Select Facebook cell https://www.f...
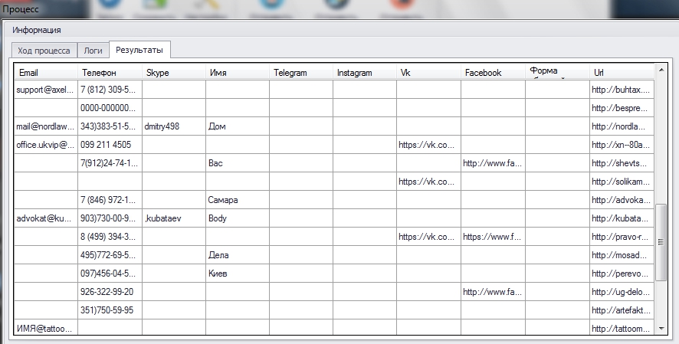Screen dimensions: 679x344 click(x=493, y=237)
